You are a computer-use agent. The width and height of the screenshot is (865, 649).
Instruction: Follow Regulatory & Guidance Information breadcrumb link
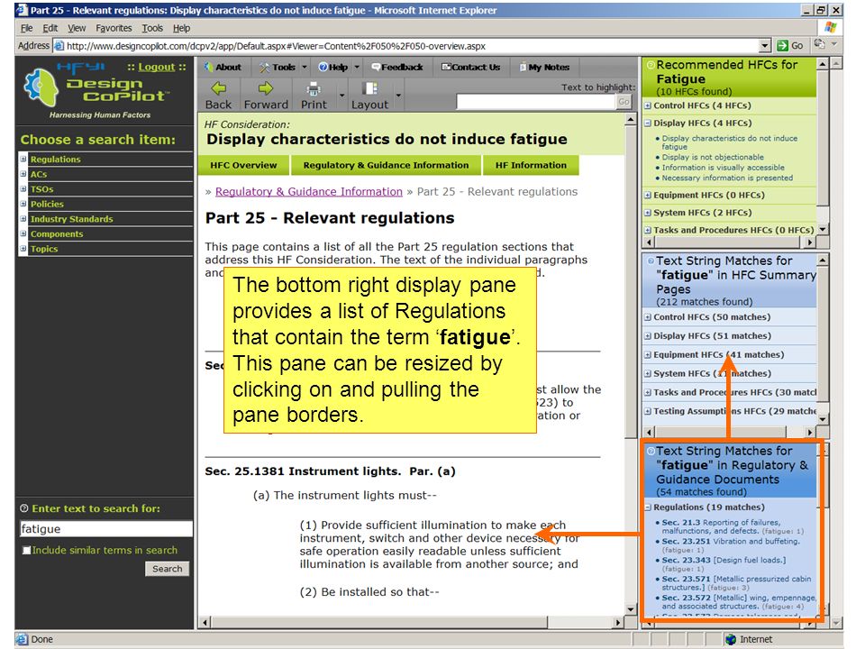309,191
